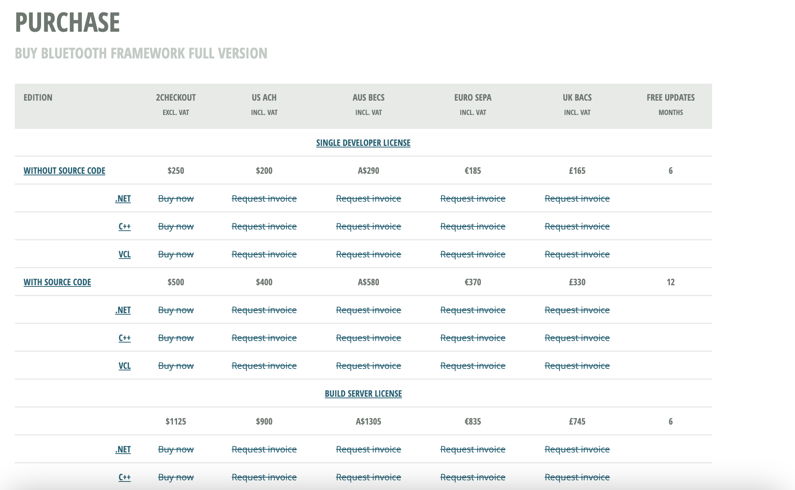Buy now C++ without source code
The width and height of the screenshot is (795, 490).
pos(176,226)
